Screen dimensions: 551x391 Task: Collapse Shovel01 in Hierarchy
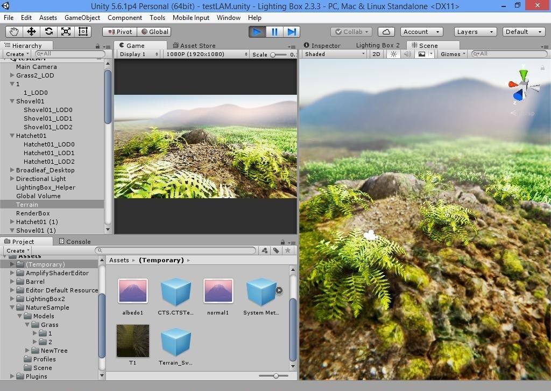12,101
